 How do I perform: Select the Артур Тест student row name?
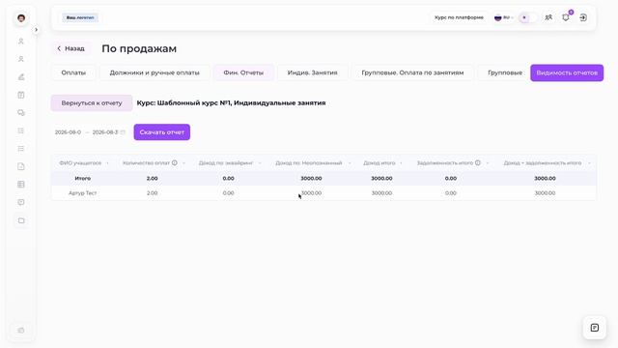(x=82, y=193)
